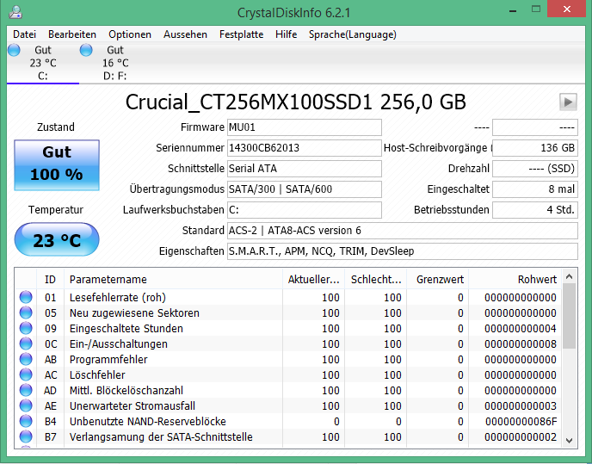This screenshot has height=464, width=592.
Task: Open the Sprache(Language) menu
Action: (x=352, y=34)
